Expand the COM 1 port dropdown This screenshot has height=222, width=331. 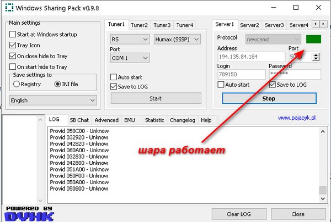tap(130, 58)
